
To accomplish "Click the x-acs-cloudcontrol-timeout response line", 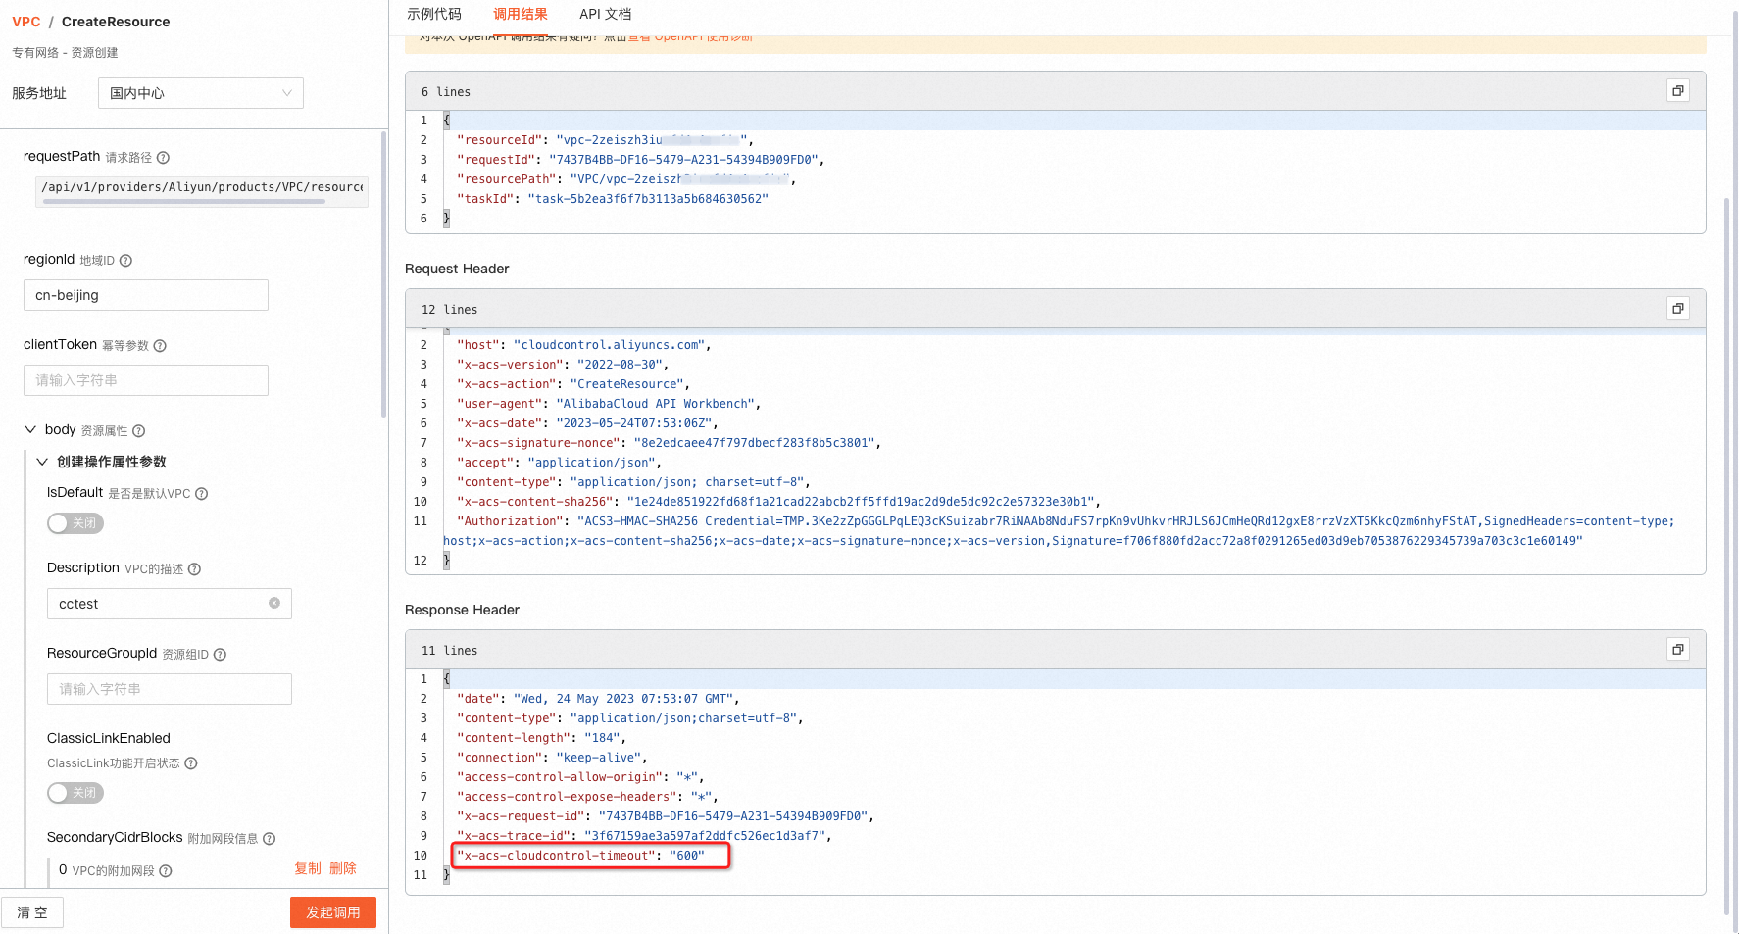I will coord(580,856).
